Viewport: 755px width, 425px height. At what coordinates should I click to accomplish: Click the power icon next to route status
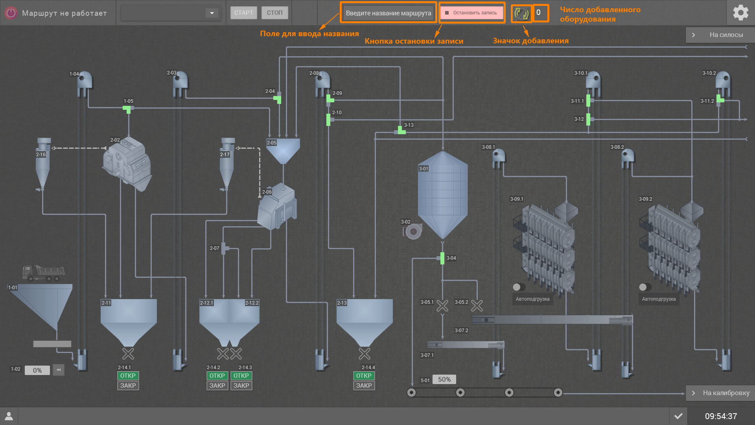(x=11, y=13)
